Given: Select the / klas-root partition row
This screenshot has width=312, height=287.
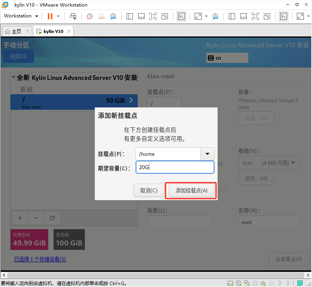Looking at the screenshot, I should click(x=74, y=102).
